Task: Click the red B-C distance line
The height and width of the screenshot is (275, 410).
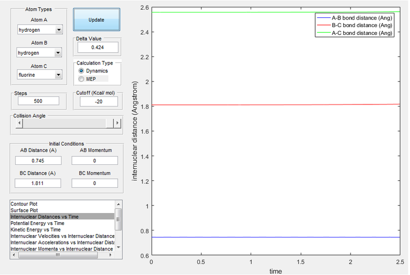Action: (x=276, y=104)
